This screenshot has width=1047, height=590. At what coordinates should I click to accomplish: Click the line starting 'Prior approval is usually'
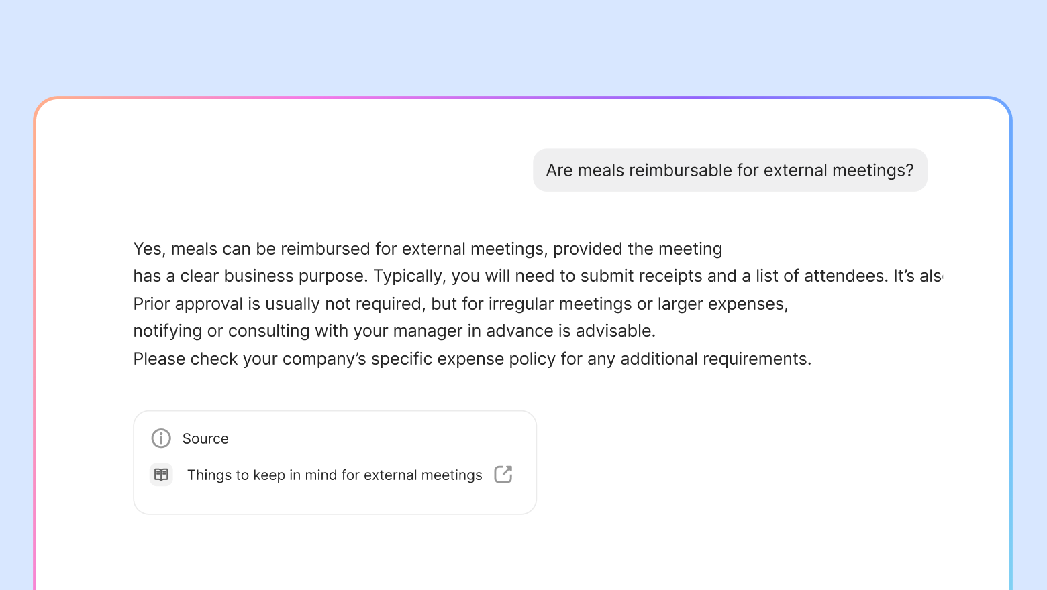coord(460,304)
